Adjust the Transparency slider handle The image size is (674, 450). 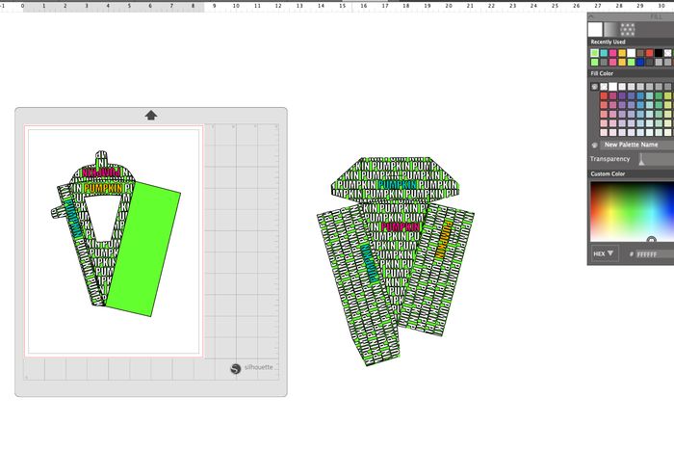click(x=640, y=159)
